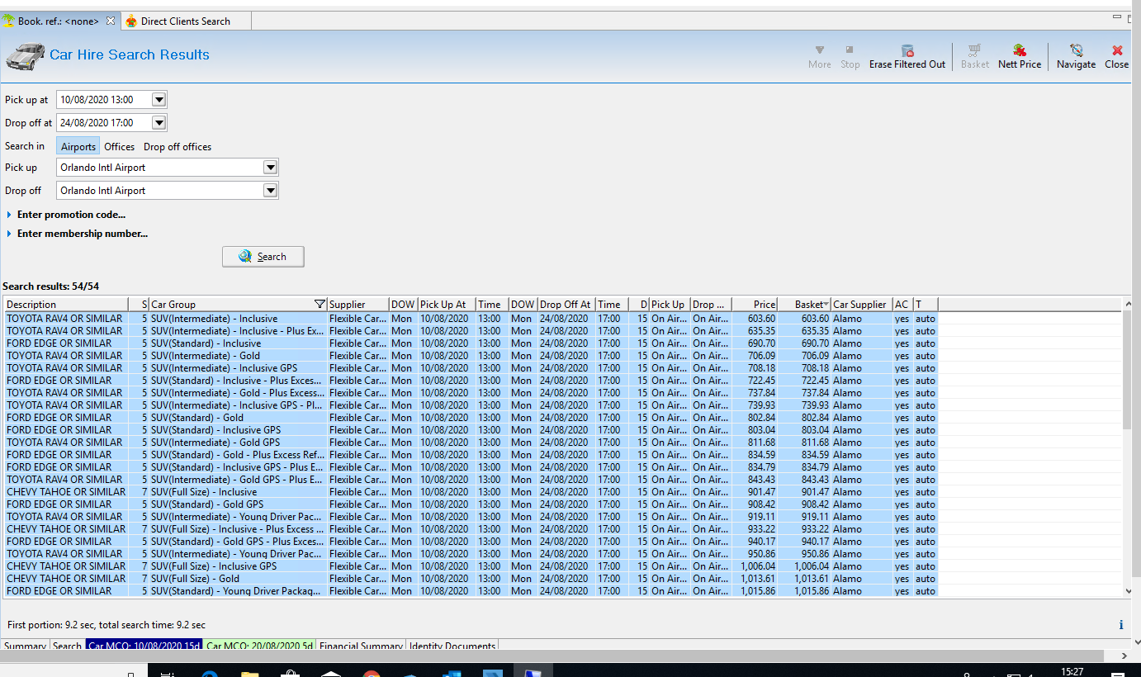
Task: Sort by the Supplier column header
Action: pos(358,305)
